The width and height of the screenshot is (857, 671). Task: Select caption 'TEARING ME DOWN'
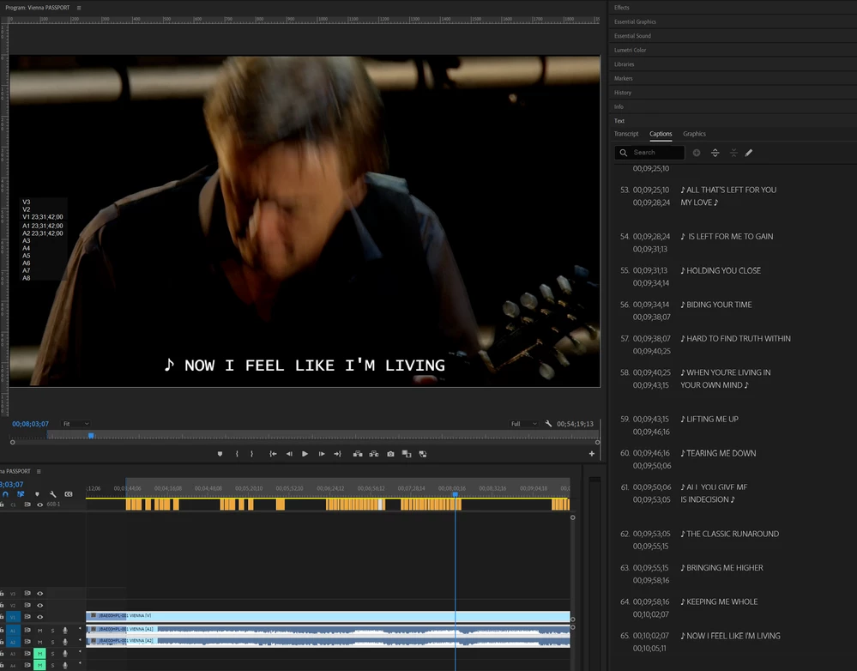(x=718, y=453)
